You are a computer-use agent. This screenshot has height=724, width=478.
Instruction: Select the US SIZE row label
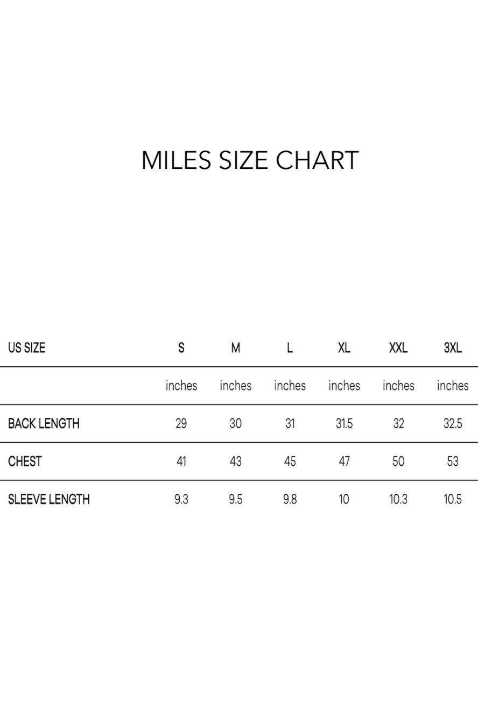[x=26, y=347]
